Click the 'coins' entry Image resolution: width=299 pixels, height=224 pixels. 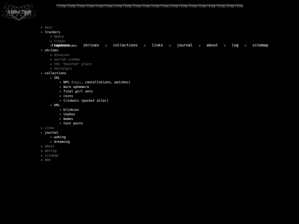(x=68, y=96)
